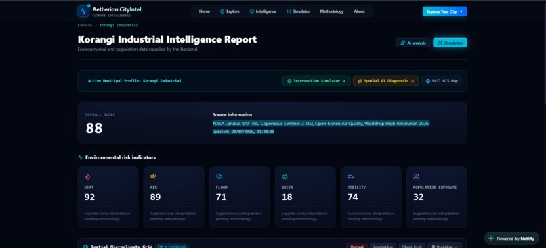This screenshot has width=546, height=248.
Task: Click the Explore Your City button
Action: [x=444, y=11]
